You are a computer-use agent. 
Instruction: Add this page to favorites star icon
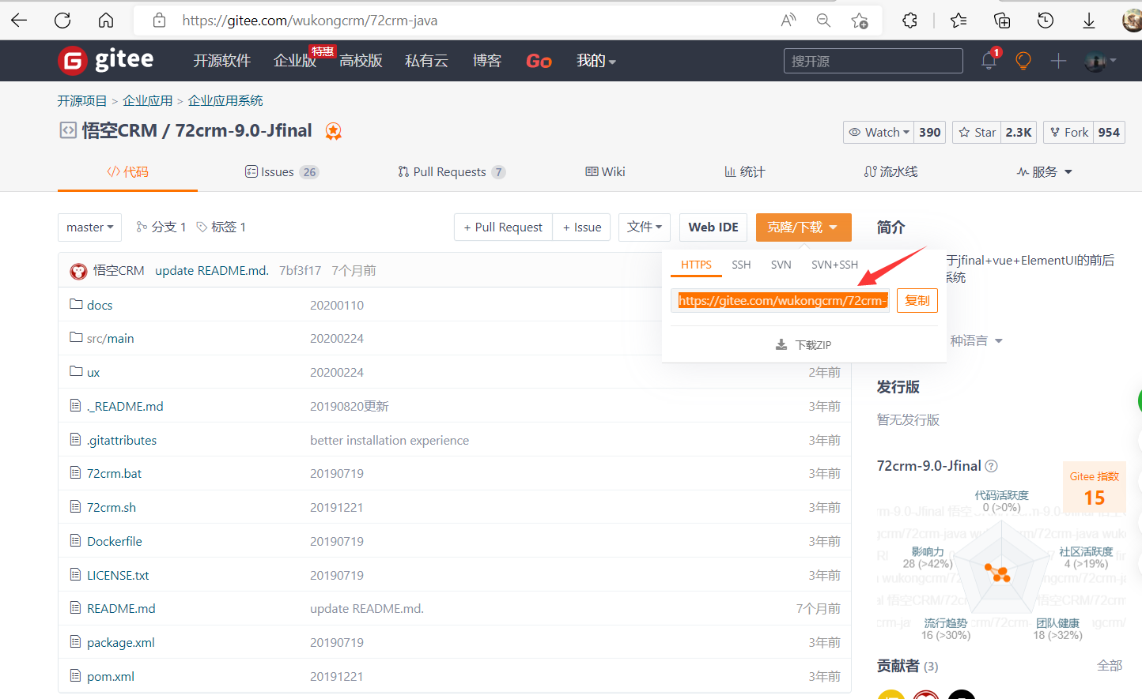[860, 21]
